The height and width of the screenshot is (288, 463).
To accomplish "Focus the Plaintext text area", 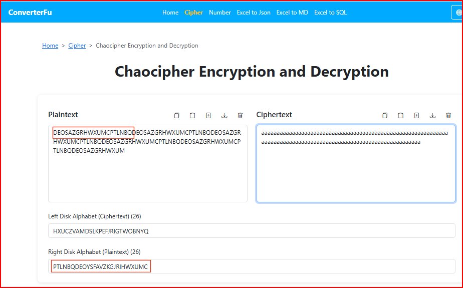I will 148,163.
